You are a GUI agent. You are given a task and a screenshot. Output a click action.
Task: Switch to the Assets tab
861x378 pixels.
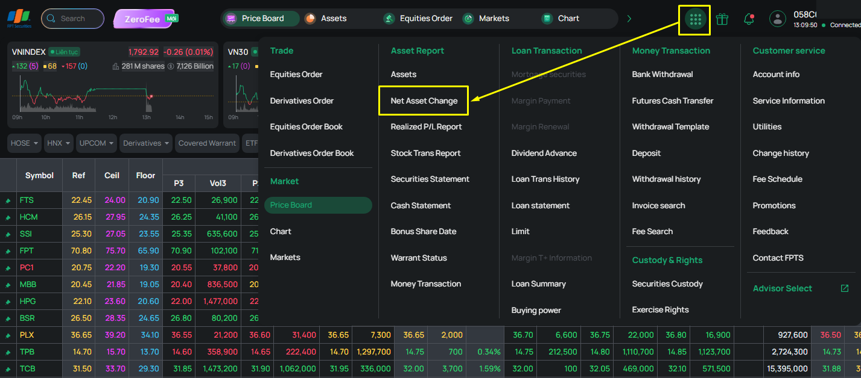click(326, 19)
